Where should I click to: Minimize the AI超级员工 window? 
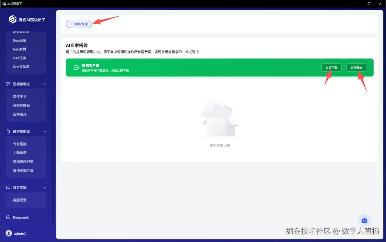coord(358,4)
